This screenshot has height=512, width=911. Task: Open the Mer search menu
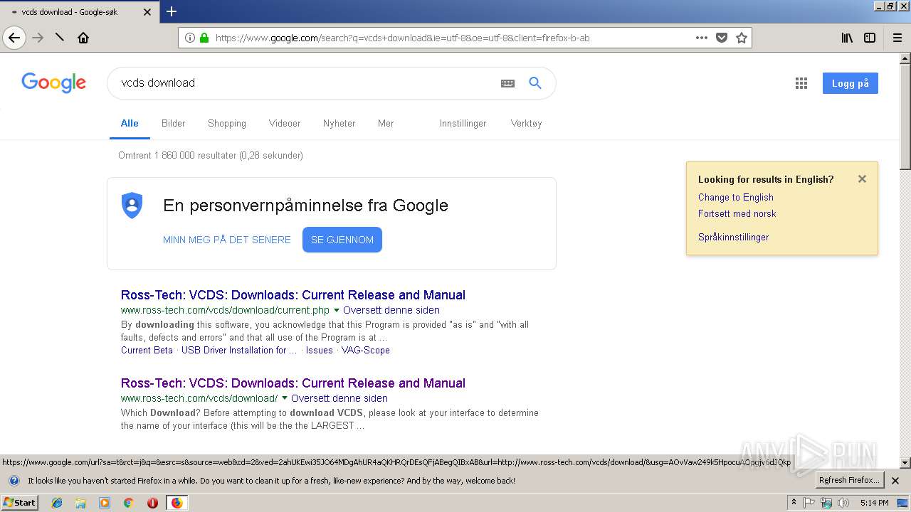coord(386,123)
